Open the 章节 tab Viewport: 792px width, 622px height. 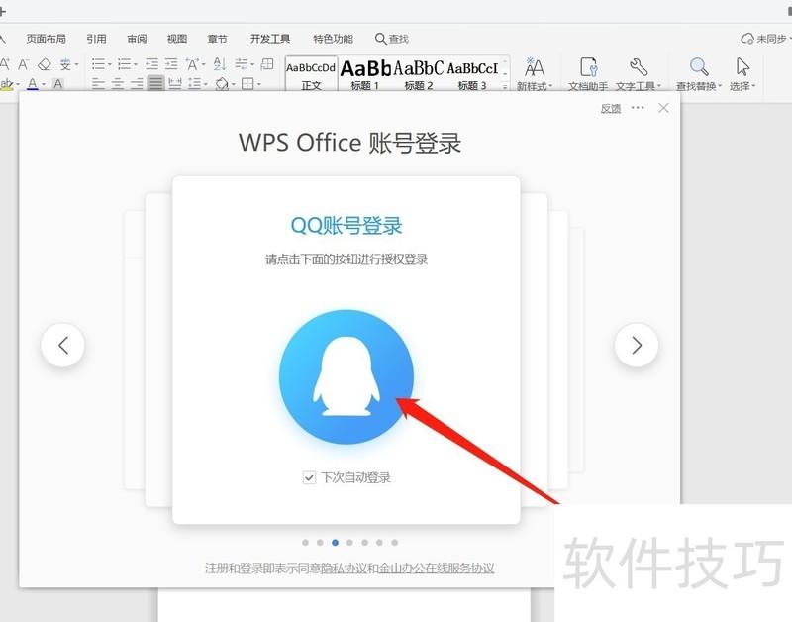click(217, 39)
